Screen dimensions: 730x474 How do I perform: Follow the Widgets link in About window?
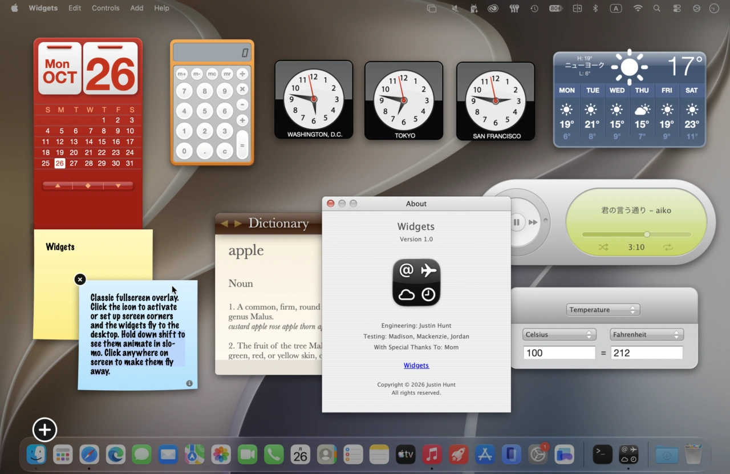(416, 366)
